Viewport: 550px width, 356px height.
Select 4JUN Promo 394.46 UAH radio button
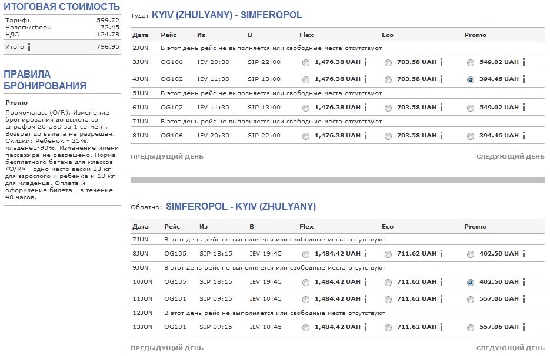471,80
